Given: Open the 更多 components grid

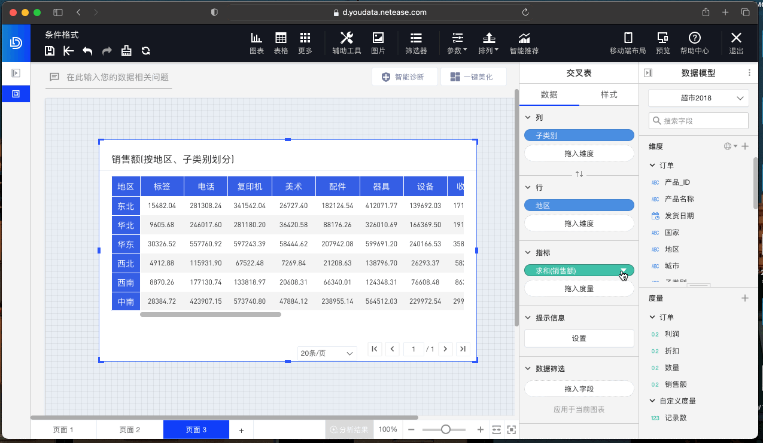Looking at the screenshot, I should click(305, 43).
